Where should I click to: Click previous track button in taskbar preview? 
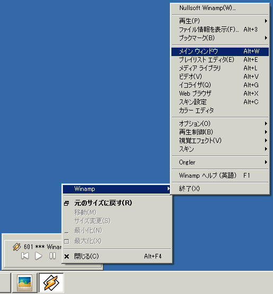point(25,256)
